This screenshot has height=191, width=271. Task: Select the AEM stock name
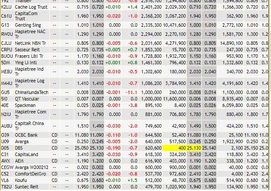click(19, 161)
